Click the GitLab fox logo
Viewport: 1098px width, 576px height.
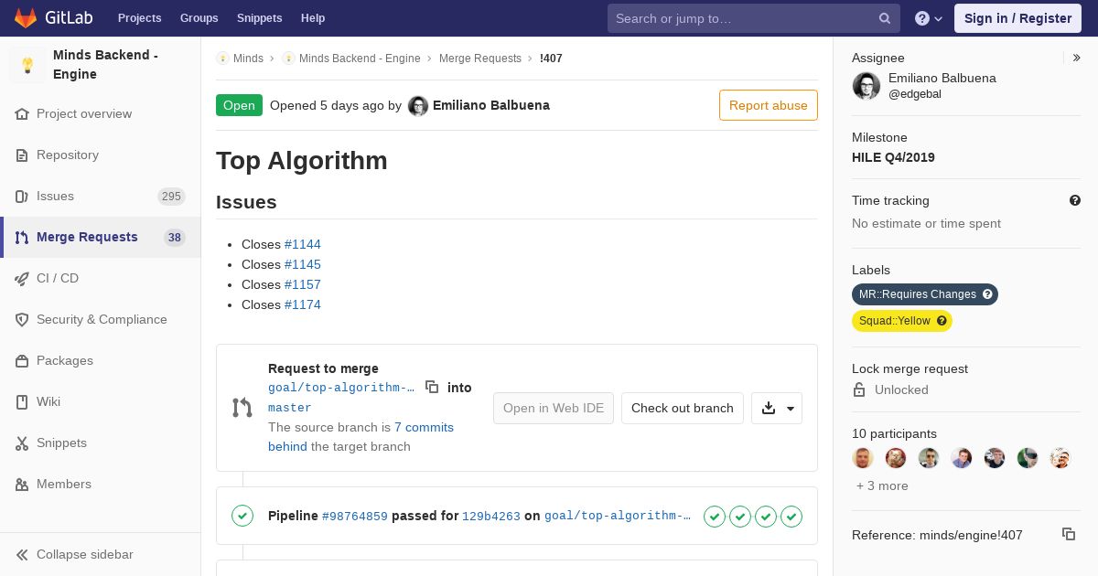26,18
